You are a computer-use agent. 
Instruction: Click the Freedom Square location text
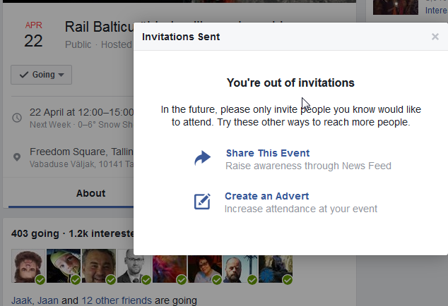pyautogui.click(x=78, y=152)
